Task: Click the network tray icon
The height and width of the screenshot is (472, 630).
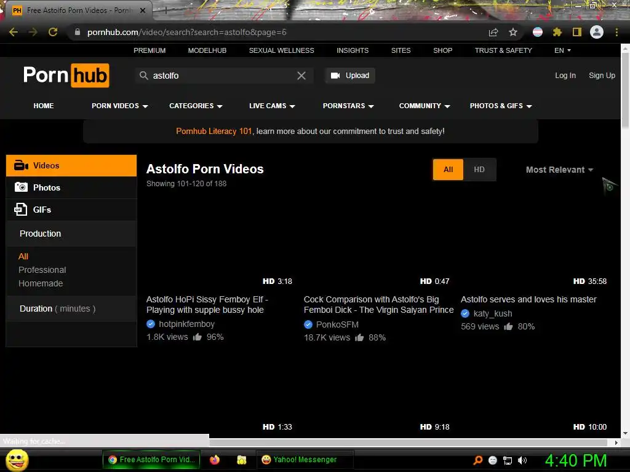Action: point(508,460)
